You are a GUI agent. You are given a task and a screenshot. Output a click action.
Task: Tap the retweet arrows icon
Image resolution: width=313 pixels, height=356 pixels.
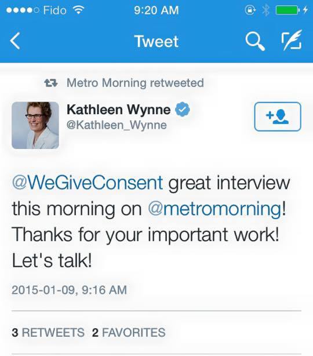[x=51, y=83]
